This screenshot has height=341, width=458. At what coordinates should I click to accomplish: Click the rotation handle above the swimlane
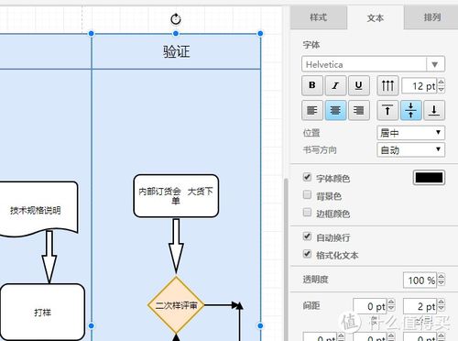click(176, 19)
